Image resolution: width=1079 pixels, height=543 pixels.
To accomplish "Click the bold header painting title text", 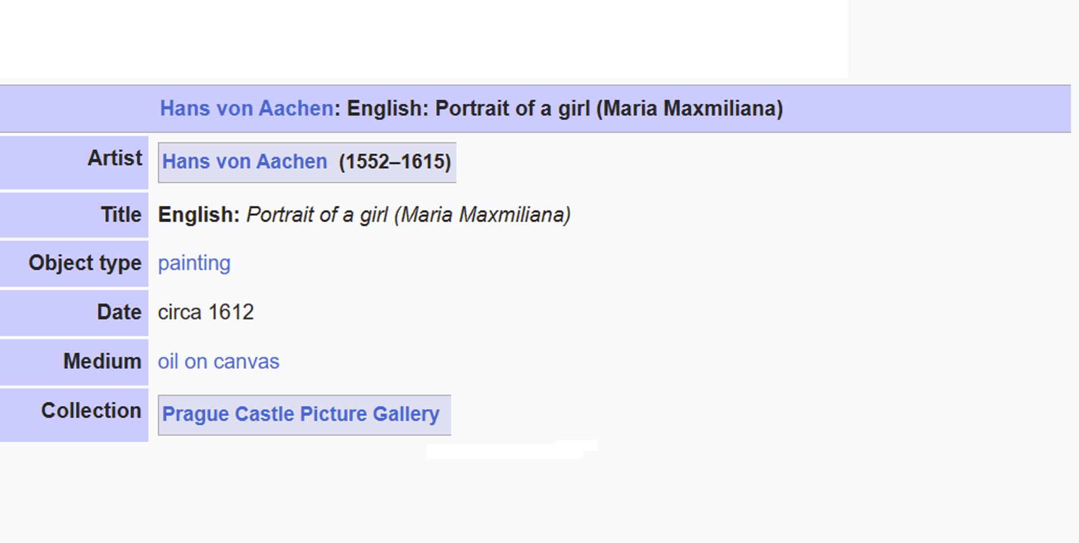I will coord(565,108).
